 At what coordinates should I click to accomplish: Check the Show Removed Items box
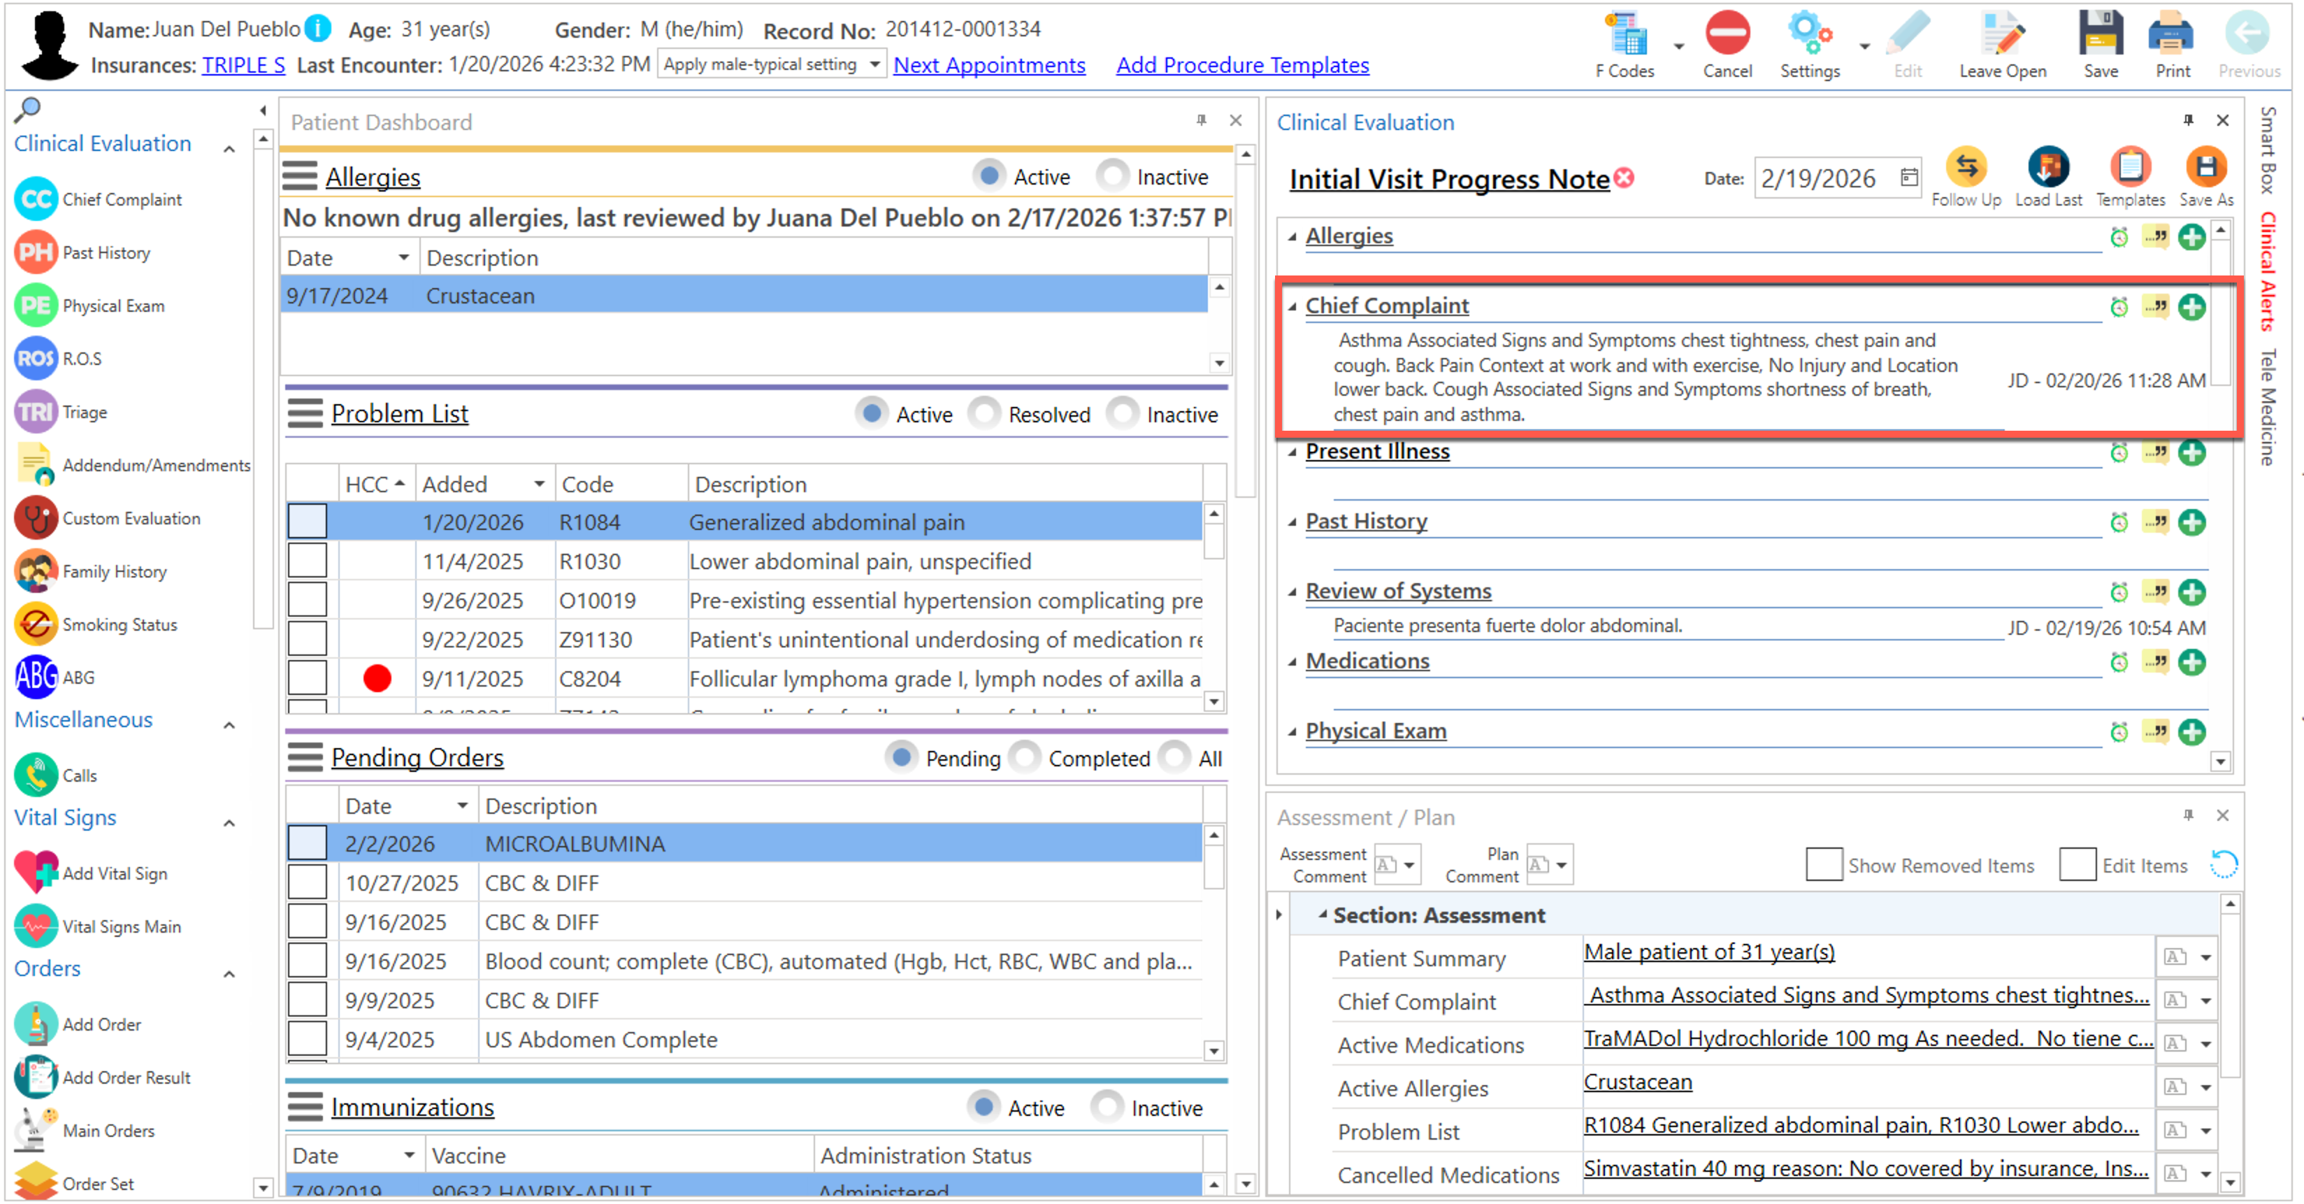[x=1823, y=865]
